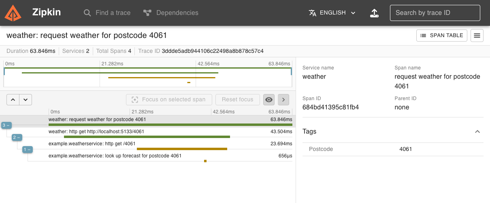Viewport: 490px width, 203px height.
Task: Open the Dependencies page
Action: [170, 13]
